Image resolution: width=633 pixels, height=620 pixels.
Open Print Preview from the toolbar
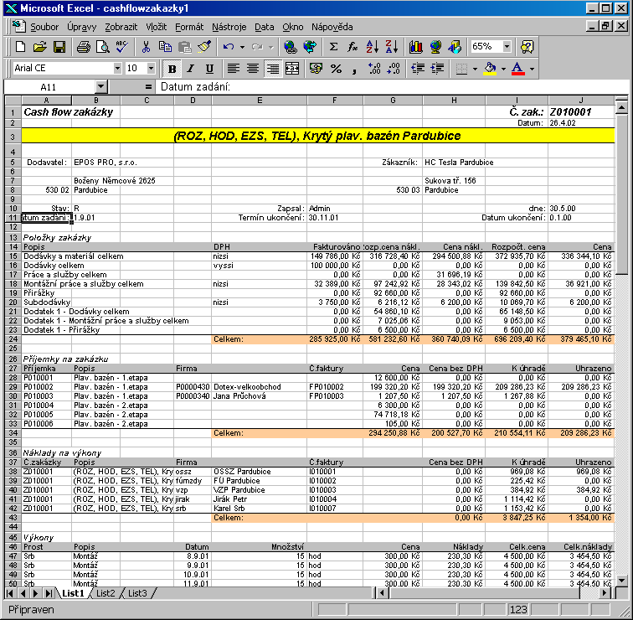coord(103,47)
